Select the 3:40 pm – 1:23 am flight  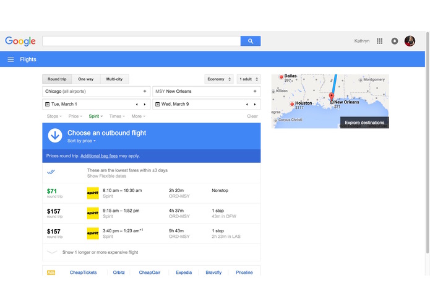pos(152,234)
